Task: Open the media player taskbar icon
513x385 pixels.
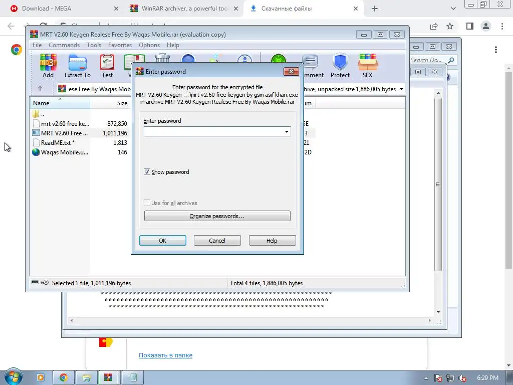Action: pyautogui.click(x=41, y=377)
